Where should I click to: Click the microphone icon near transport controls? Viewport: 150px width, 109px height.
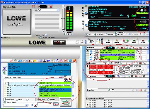91,41
